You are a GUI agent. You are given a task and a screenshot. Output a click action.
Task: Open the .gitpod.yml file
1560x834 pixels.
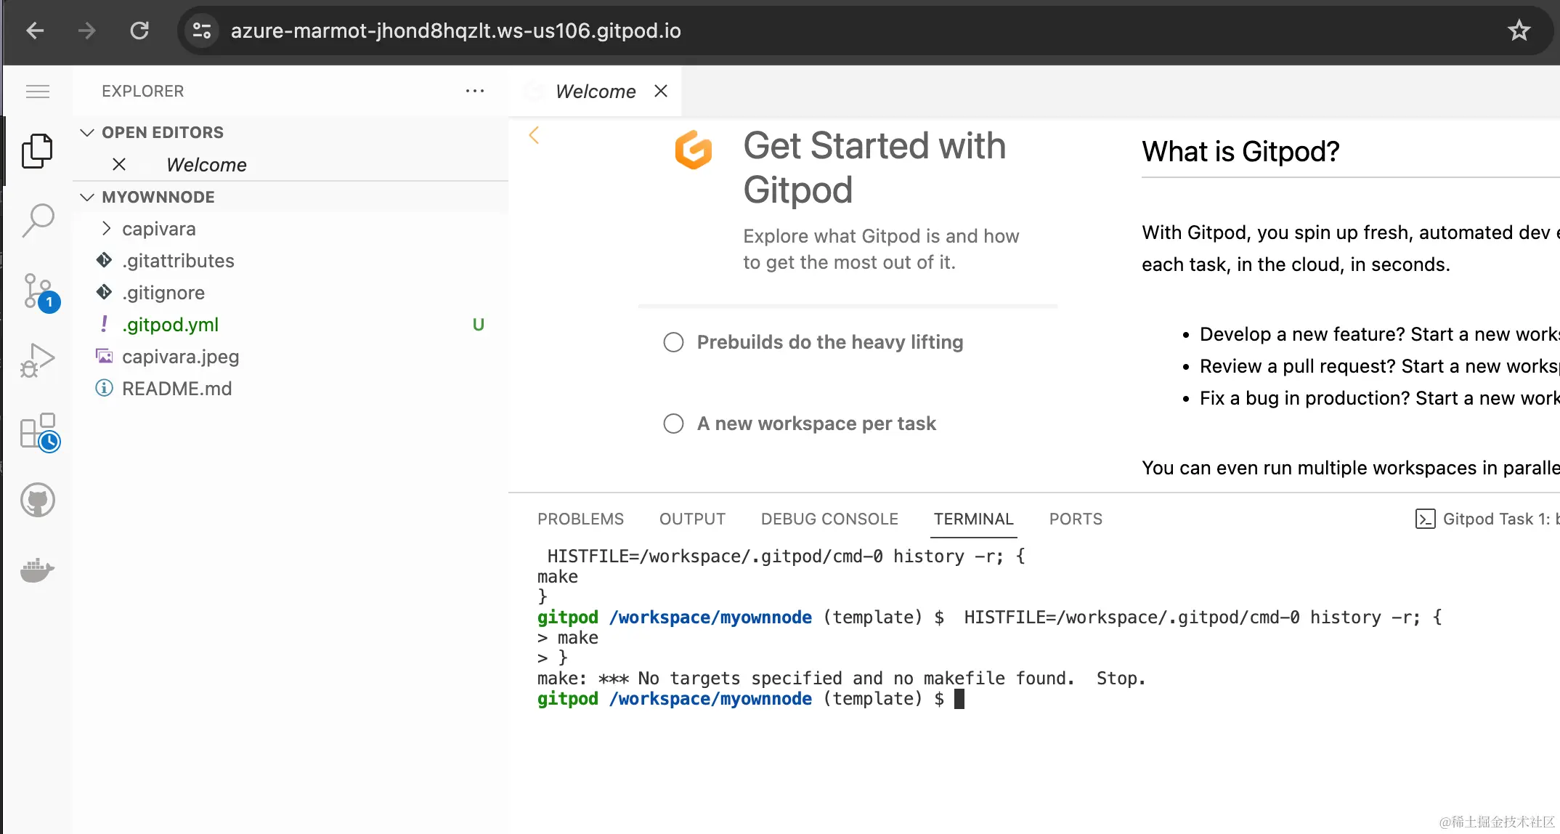tap(170, 325)
